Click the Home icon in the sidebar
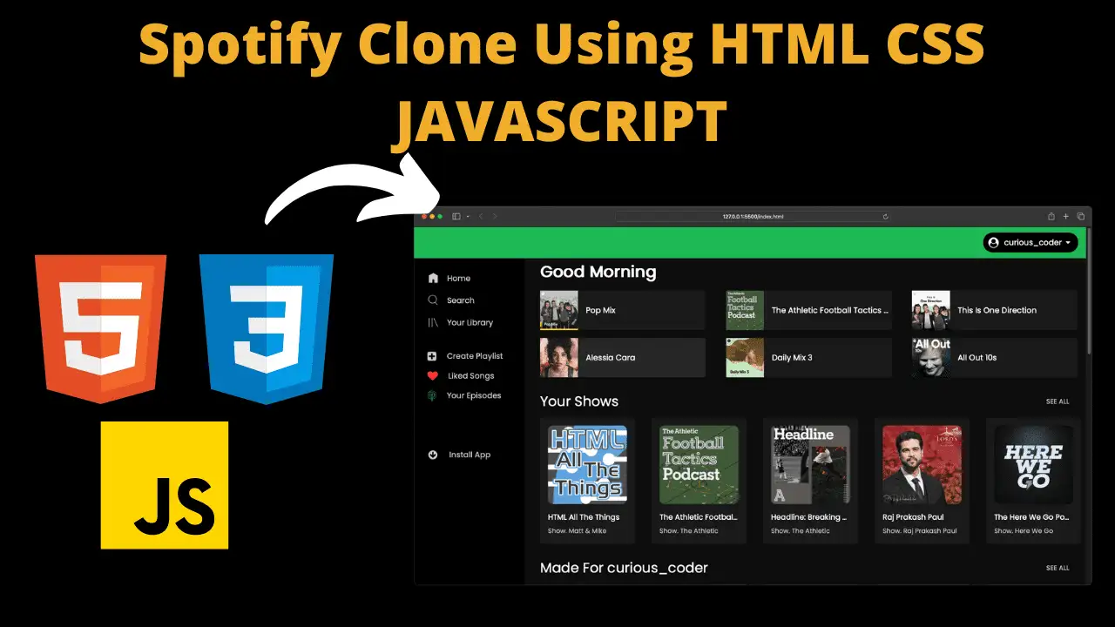 pos(433,278)
